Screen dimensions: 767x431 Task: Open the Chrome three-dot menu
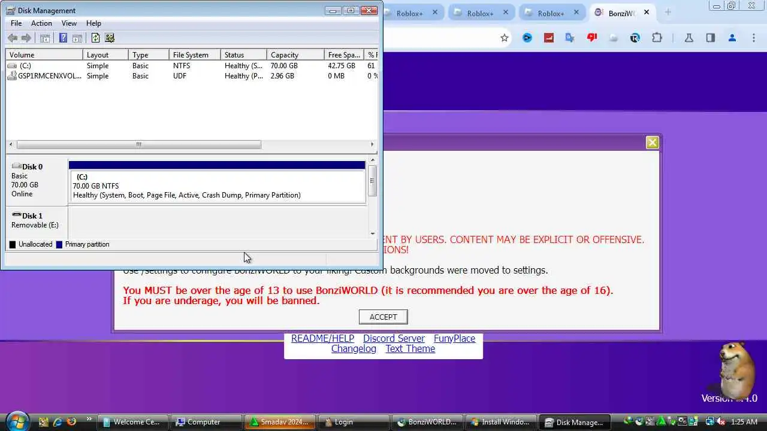(754, 38)
